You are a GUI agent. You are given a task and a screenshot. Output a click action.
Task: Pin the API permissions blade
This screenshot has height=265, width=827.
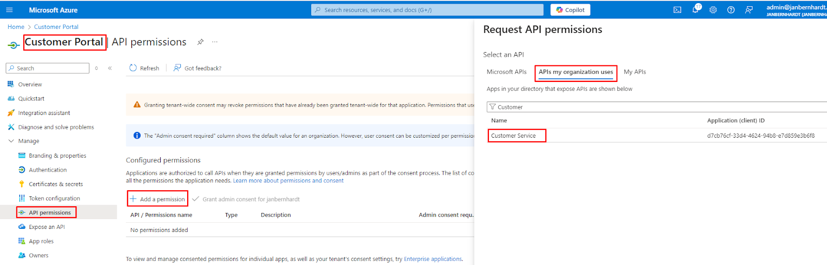pyautogui.click(x=201, y=42)
